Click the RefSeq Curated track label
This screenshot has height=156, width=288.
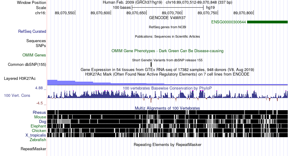(32, 32)
